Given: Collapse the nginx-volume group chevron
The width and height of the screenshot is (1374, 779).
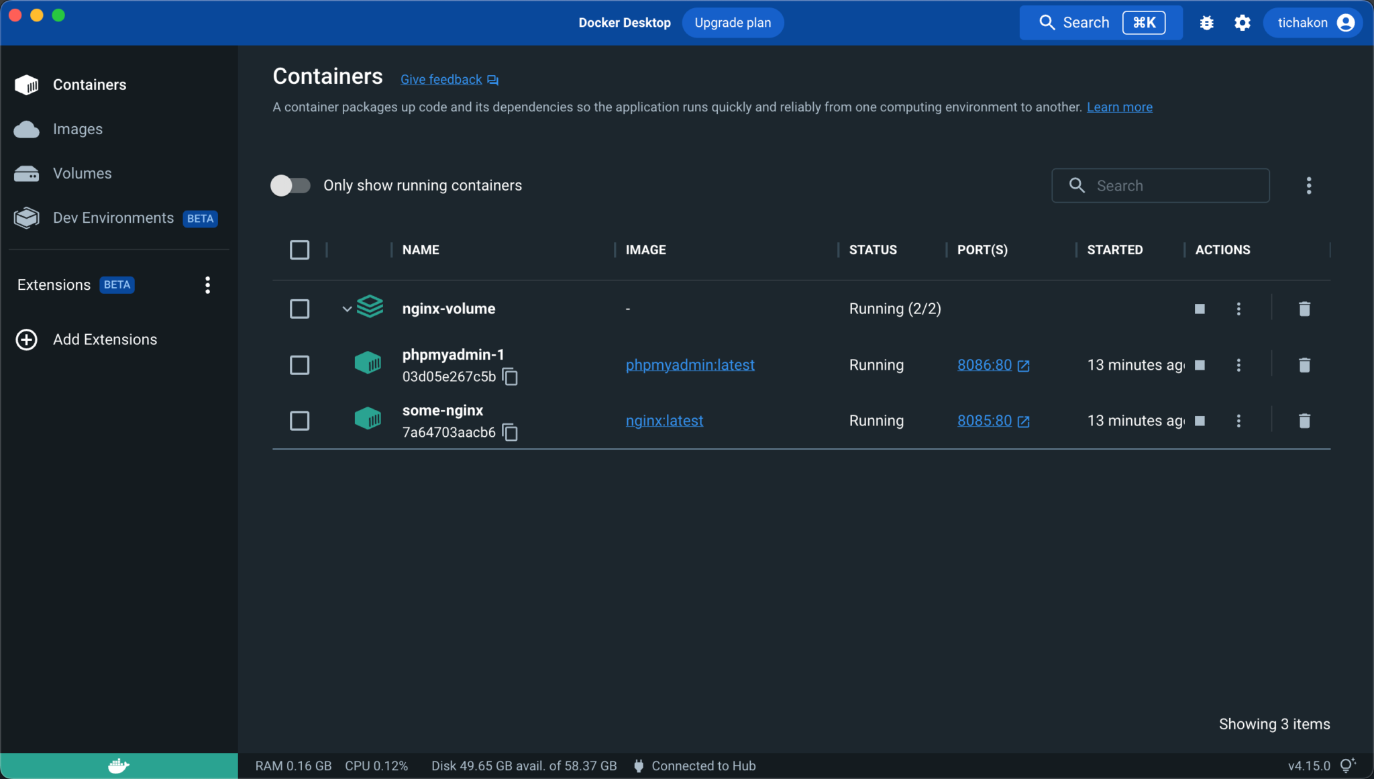Looking at the screenshot, I should coord(346,308).
